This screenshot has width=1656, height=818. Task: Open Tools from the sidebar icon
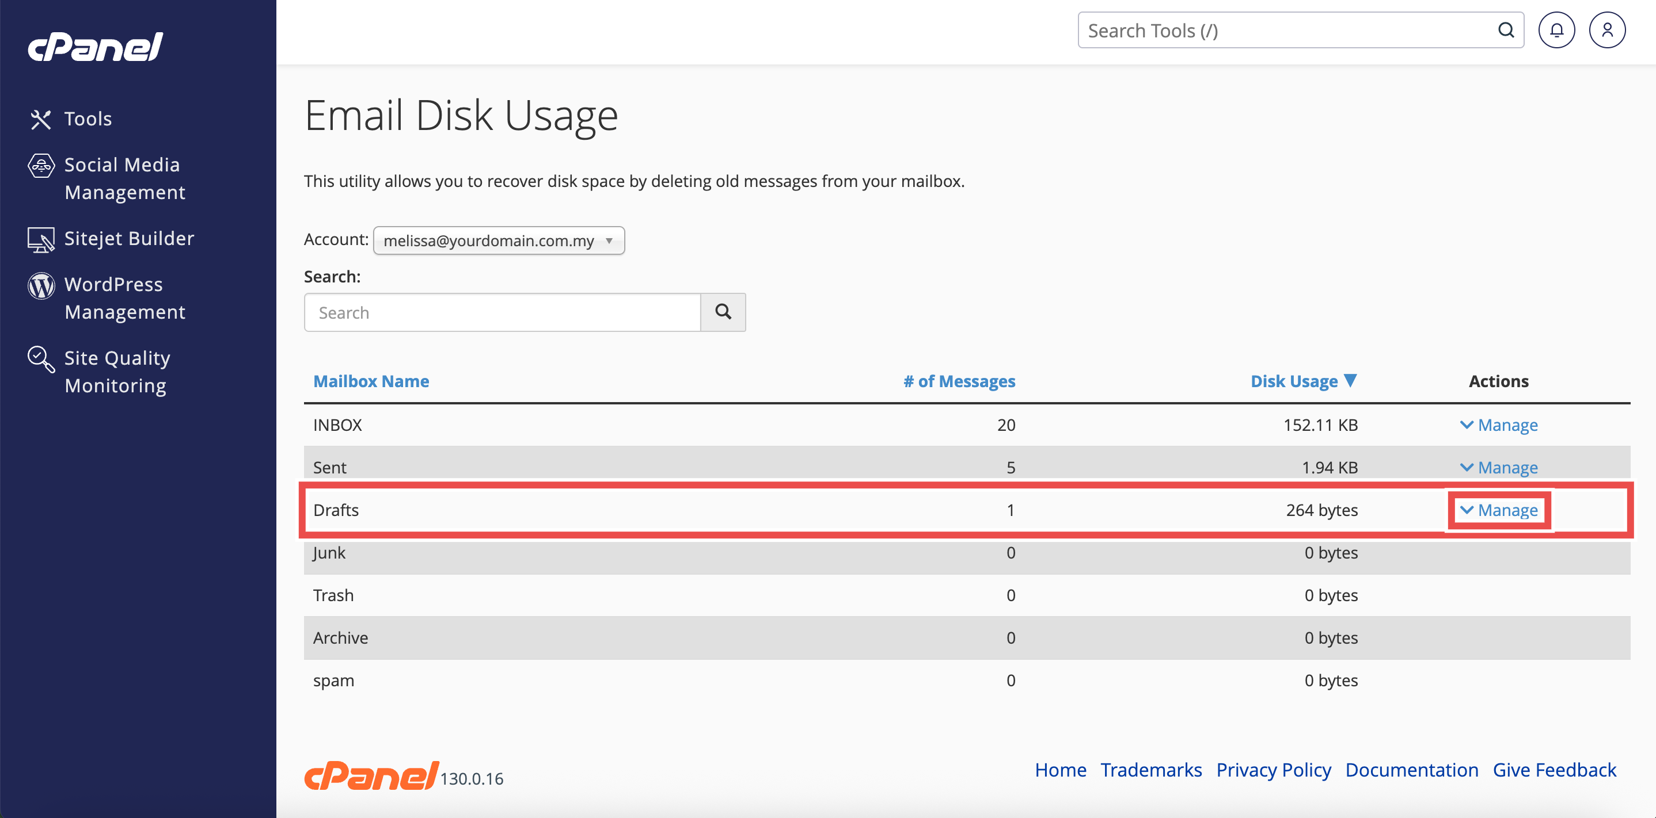pyautogui.click(x=40, y=120)
